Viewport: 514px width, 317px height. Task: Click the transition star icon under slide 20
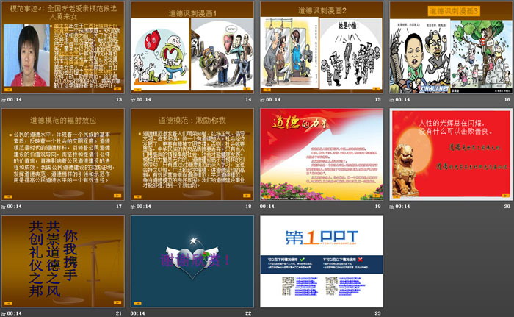point(391,207)
